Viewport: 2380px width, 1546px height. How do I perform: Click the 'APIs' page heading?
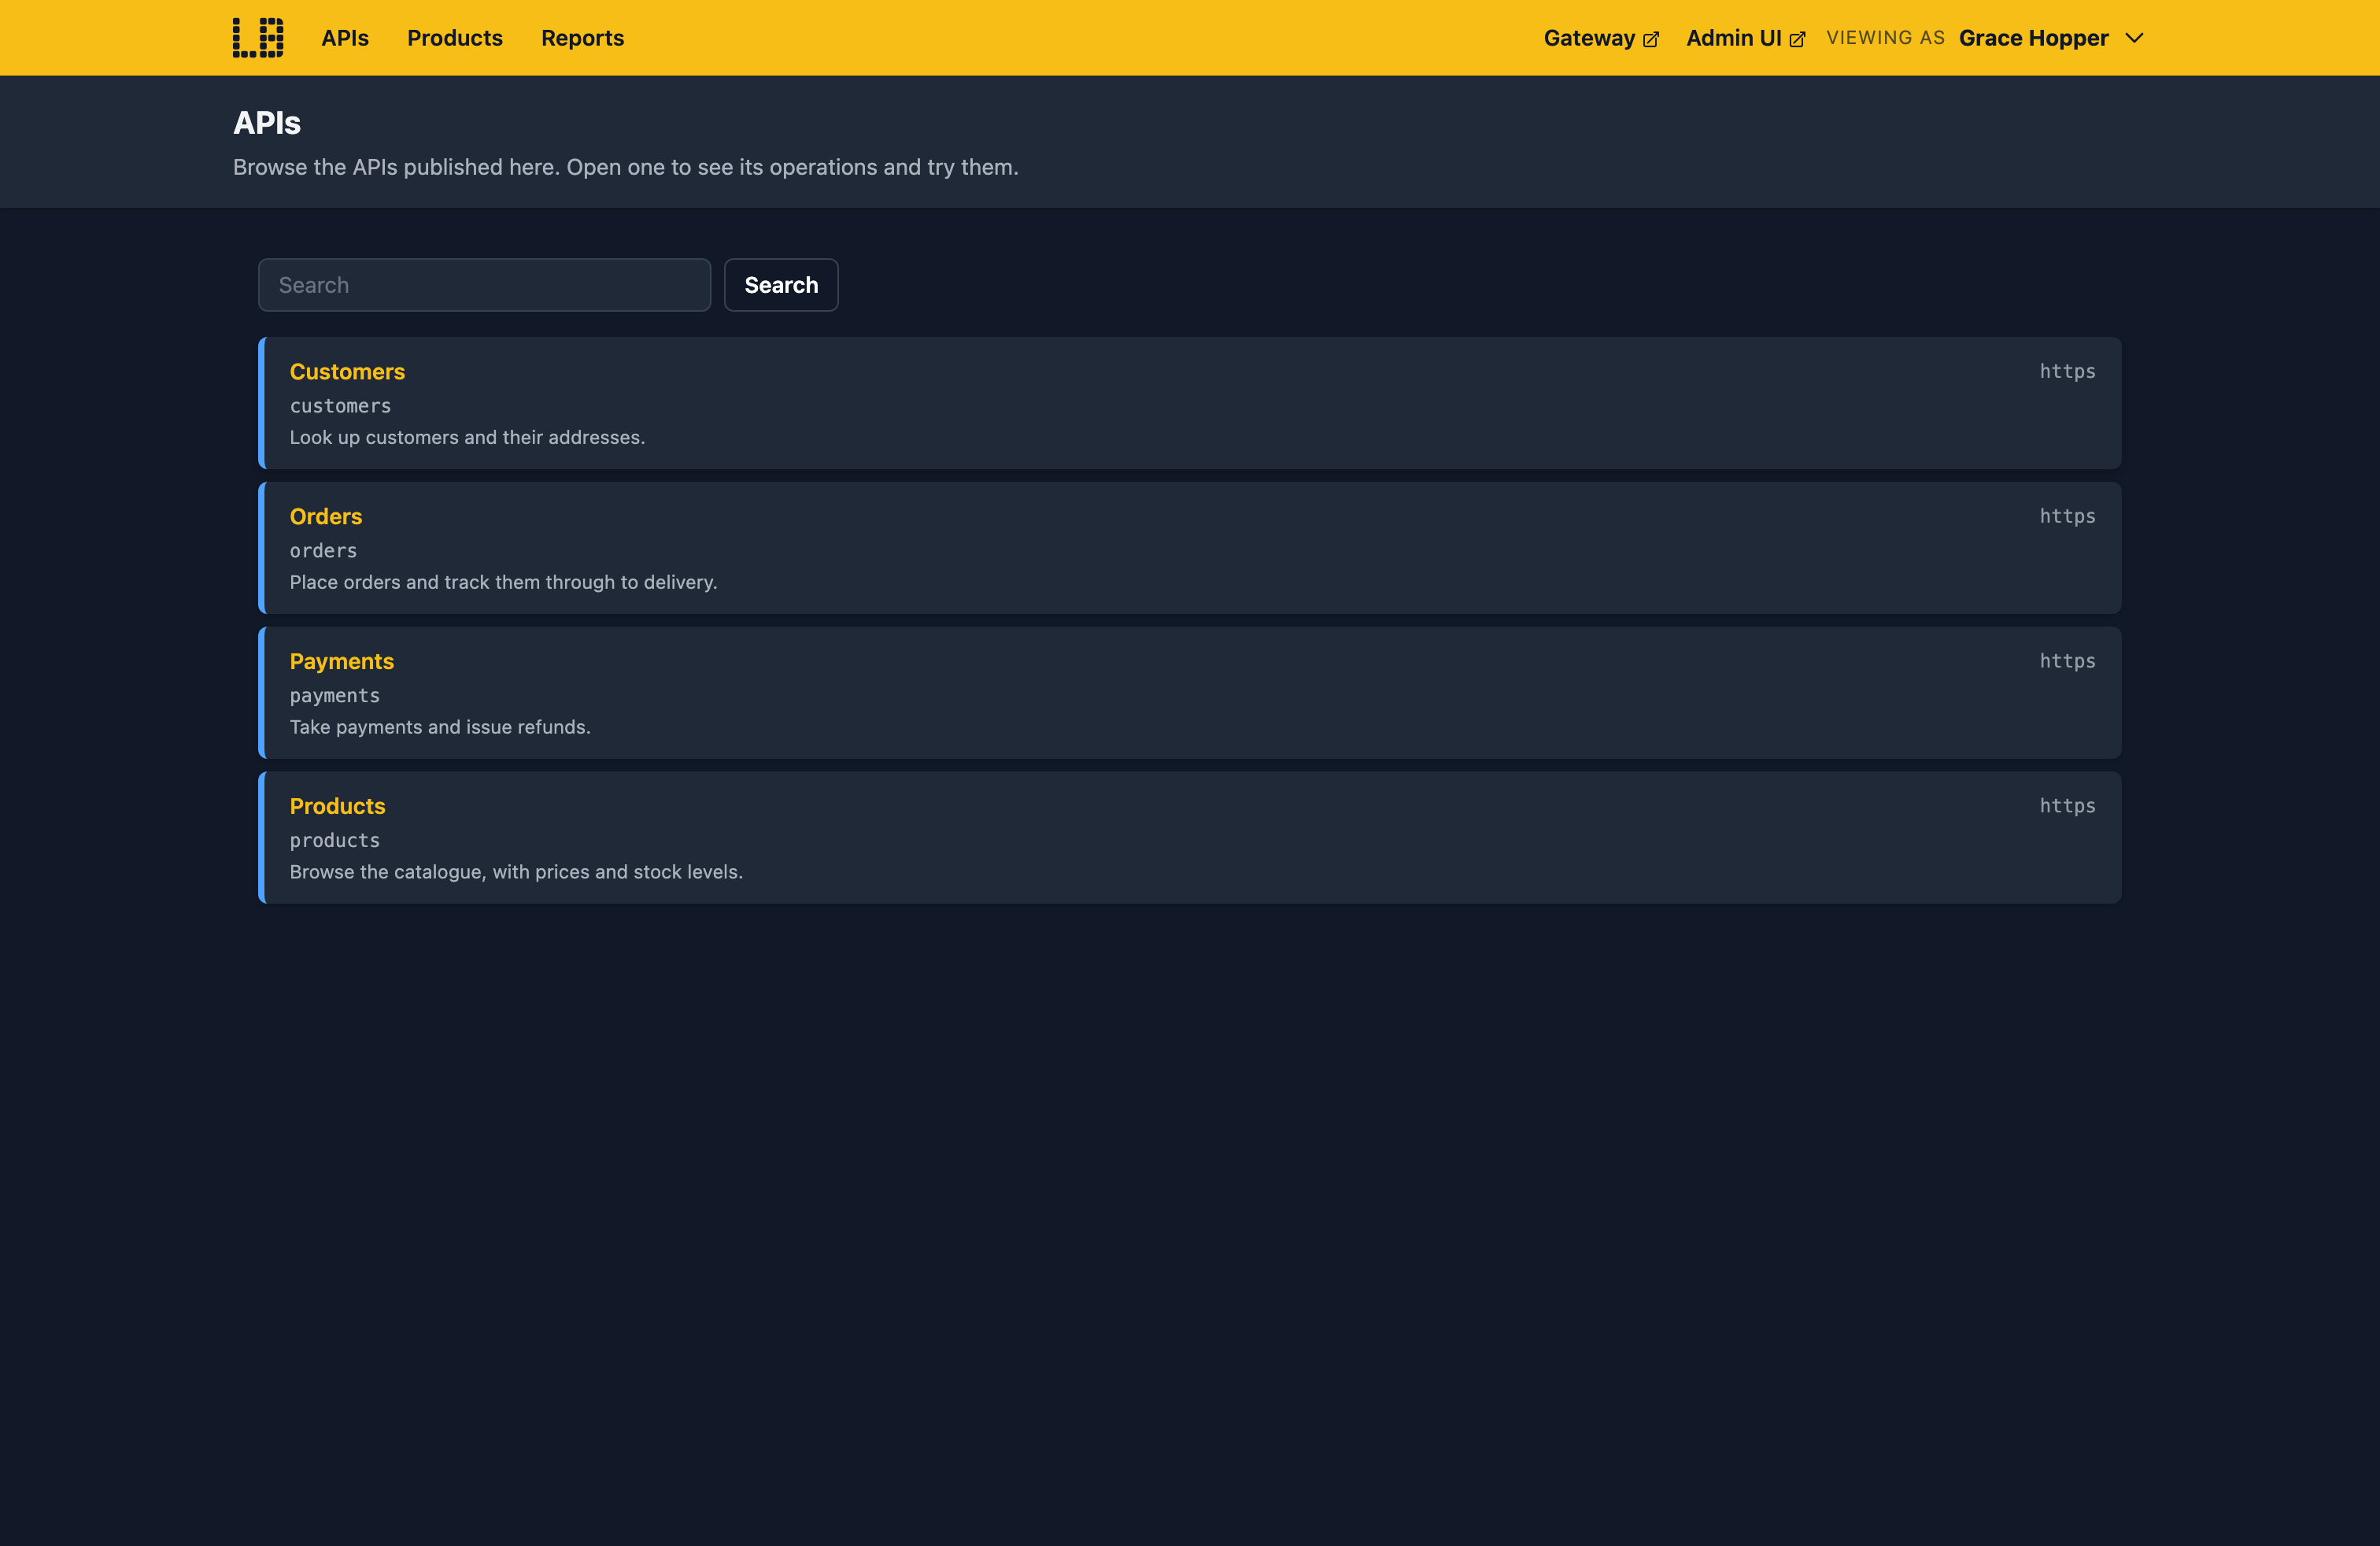point(267,123)
